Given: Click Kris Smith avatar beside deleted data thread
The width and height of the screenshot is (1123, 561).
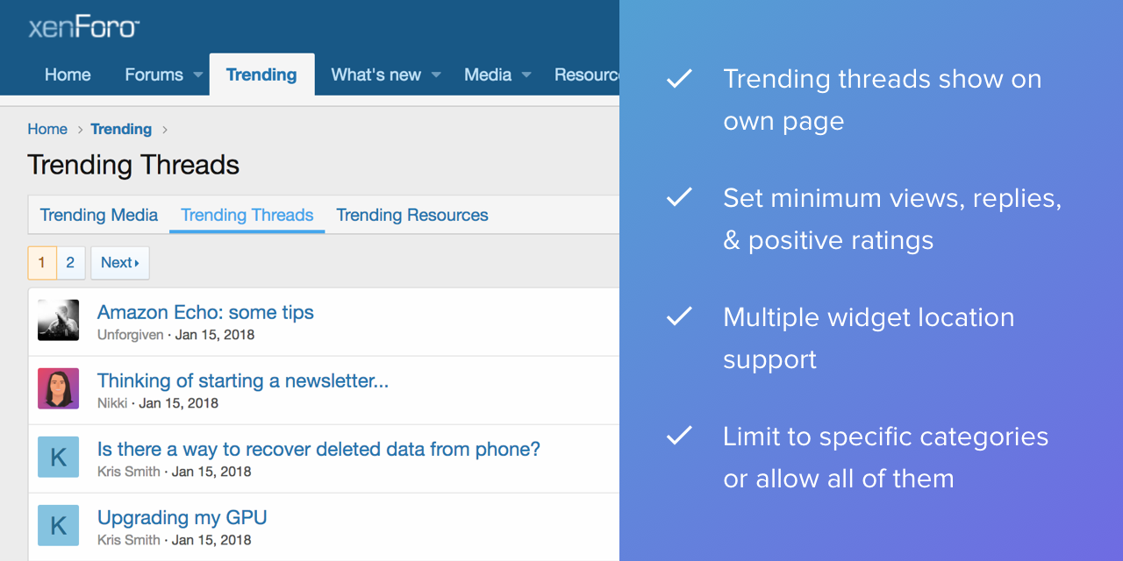Looking at the screenshot, I should tap(59, 458).
